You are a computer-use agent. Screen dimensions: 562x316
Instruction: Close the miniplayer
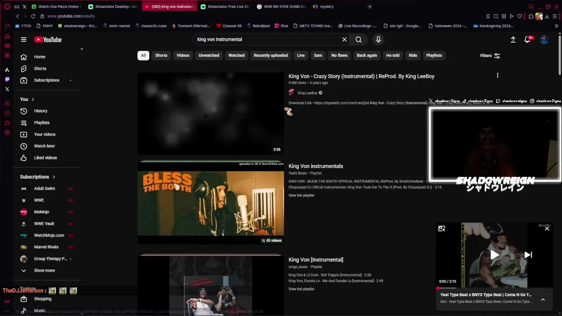tap(547, 229)
